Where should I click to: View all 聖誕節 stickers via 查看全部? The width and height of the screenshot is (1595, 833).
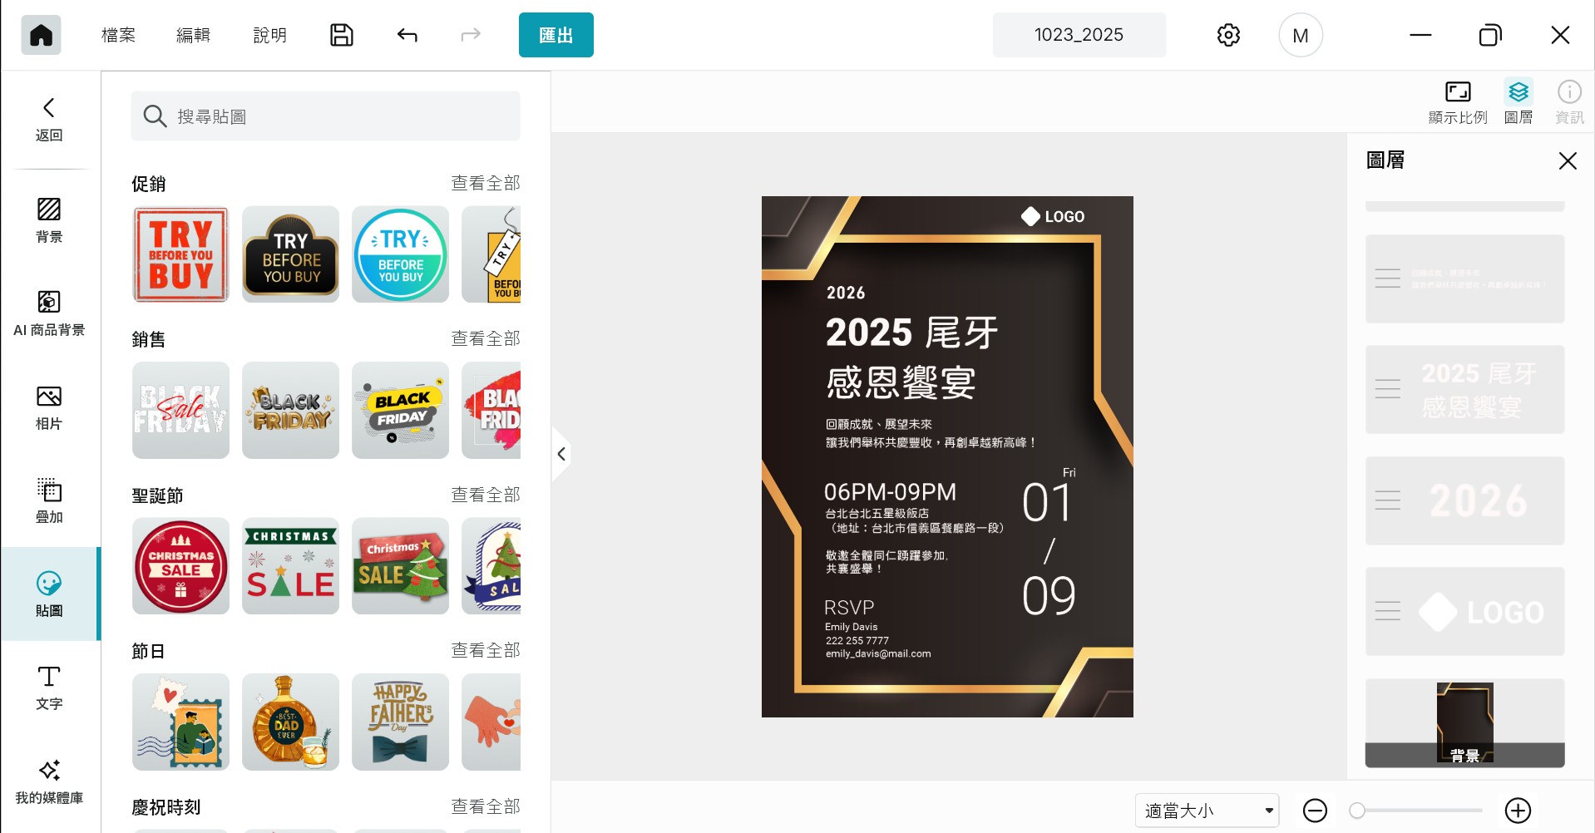click(485, 495)
